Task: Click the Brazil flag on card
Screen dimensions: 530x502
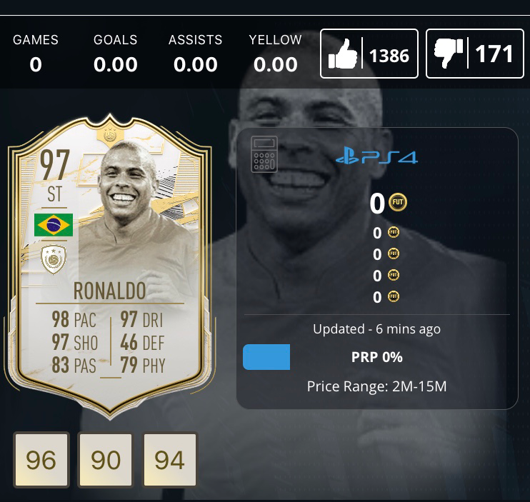Action: click(54, 225)
